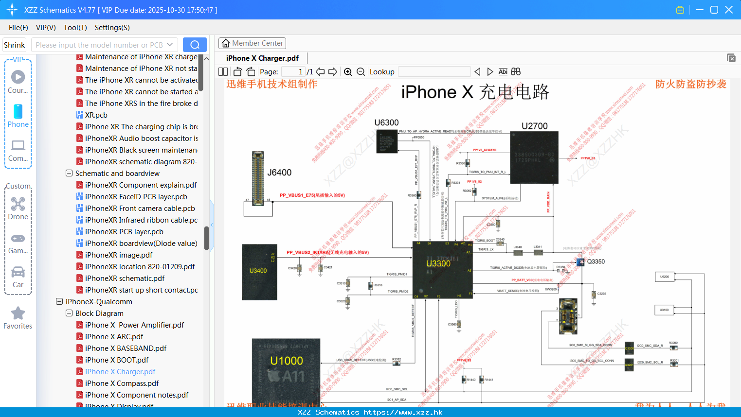
Task: Toggle the two-page view icon
Action: (223, 71)
